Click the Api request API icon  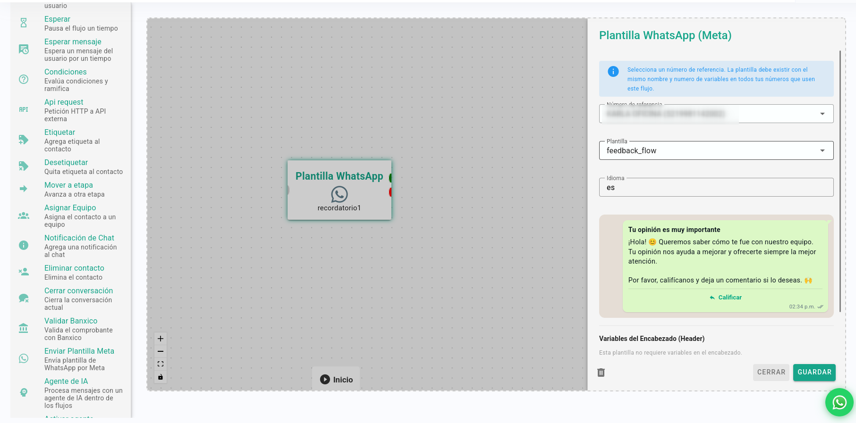[x=24, y=109]
